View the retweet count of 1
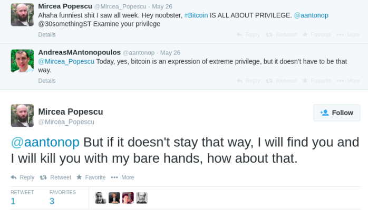This screenshot has height=216, width=368. click(x=13, y=201)
